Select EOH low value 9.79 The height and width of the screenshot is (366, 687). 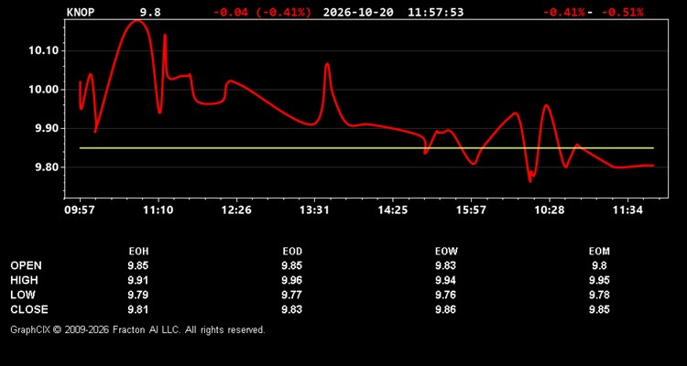pos(138,295)
